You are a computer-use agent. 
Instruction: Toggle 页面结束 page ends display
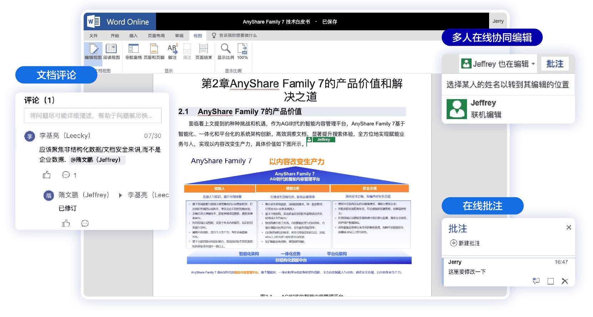[203, 48]
